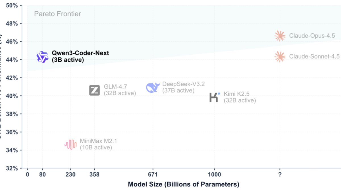Screen dimensions: 341x191
Task: Click the question mark x-axis tick
Action: pos(280,175)
